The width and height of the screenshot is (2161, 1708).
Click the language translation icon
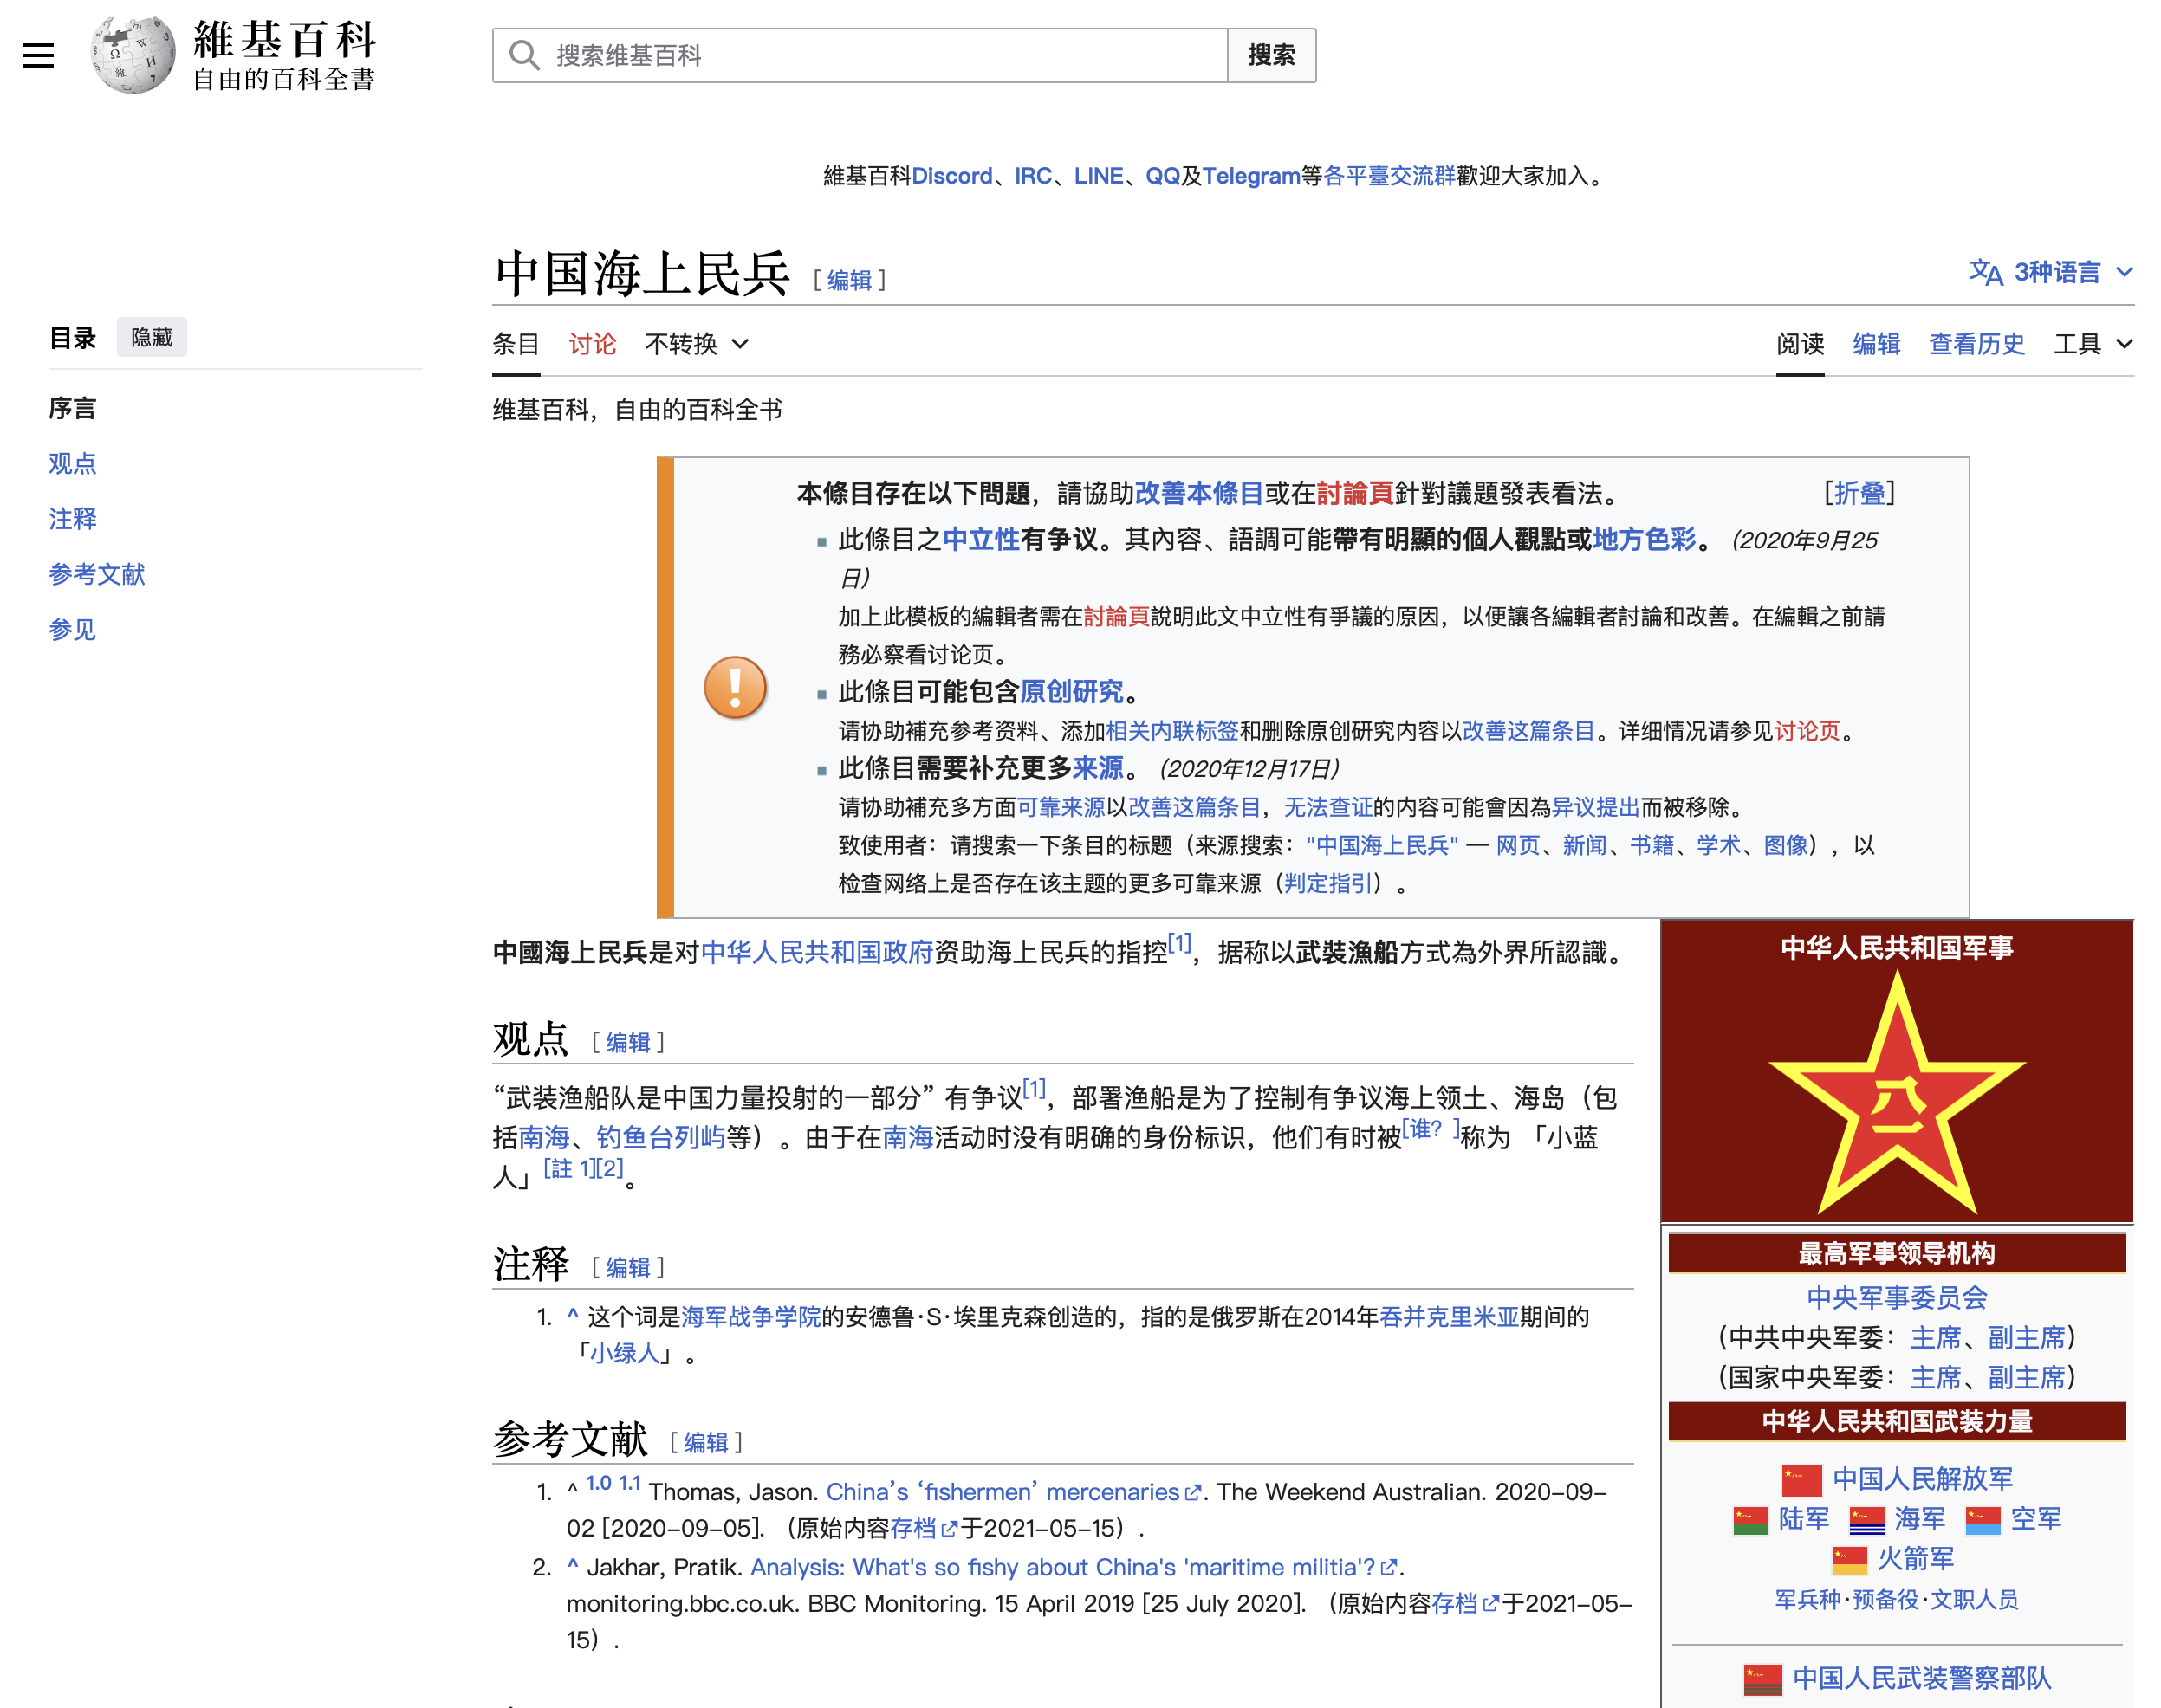pos(1985,272)
